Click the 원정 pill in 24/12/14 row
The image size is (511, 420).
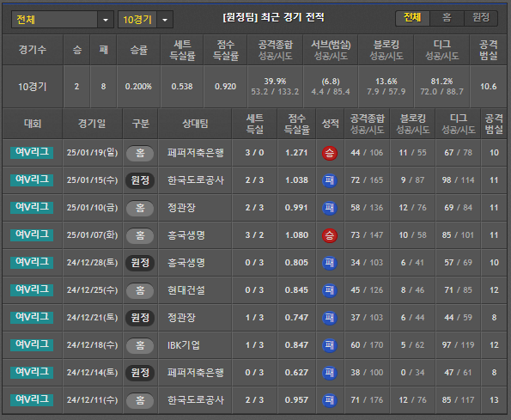pos(140,373)
